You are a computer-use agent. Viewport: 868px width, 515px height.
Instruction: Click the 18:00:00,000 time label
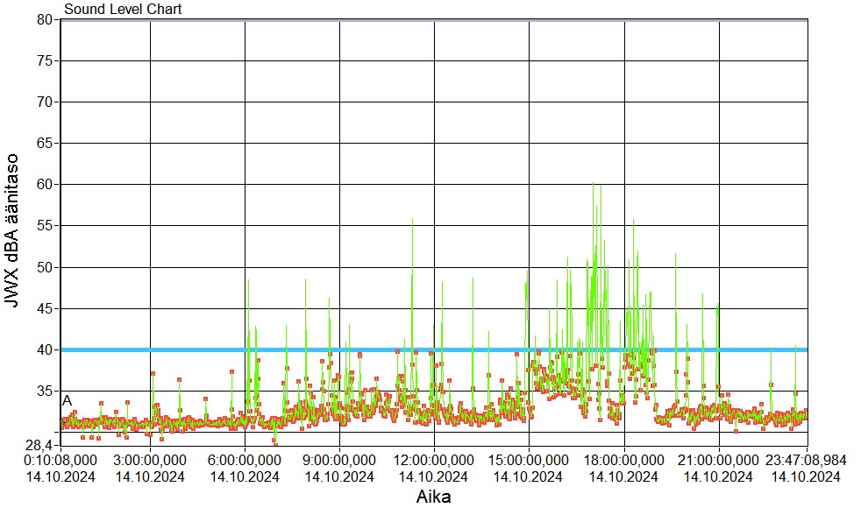tap(623, 460)
